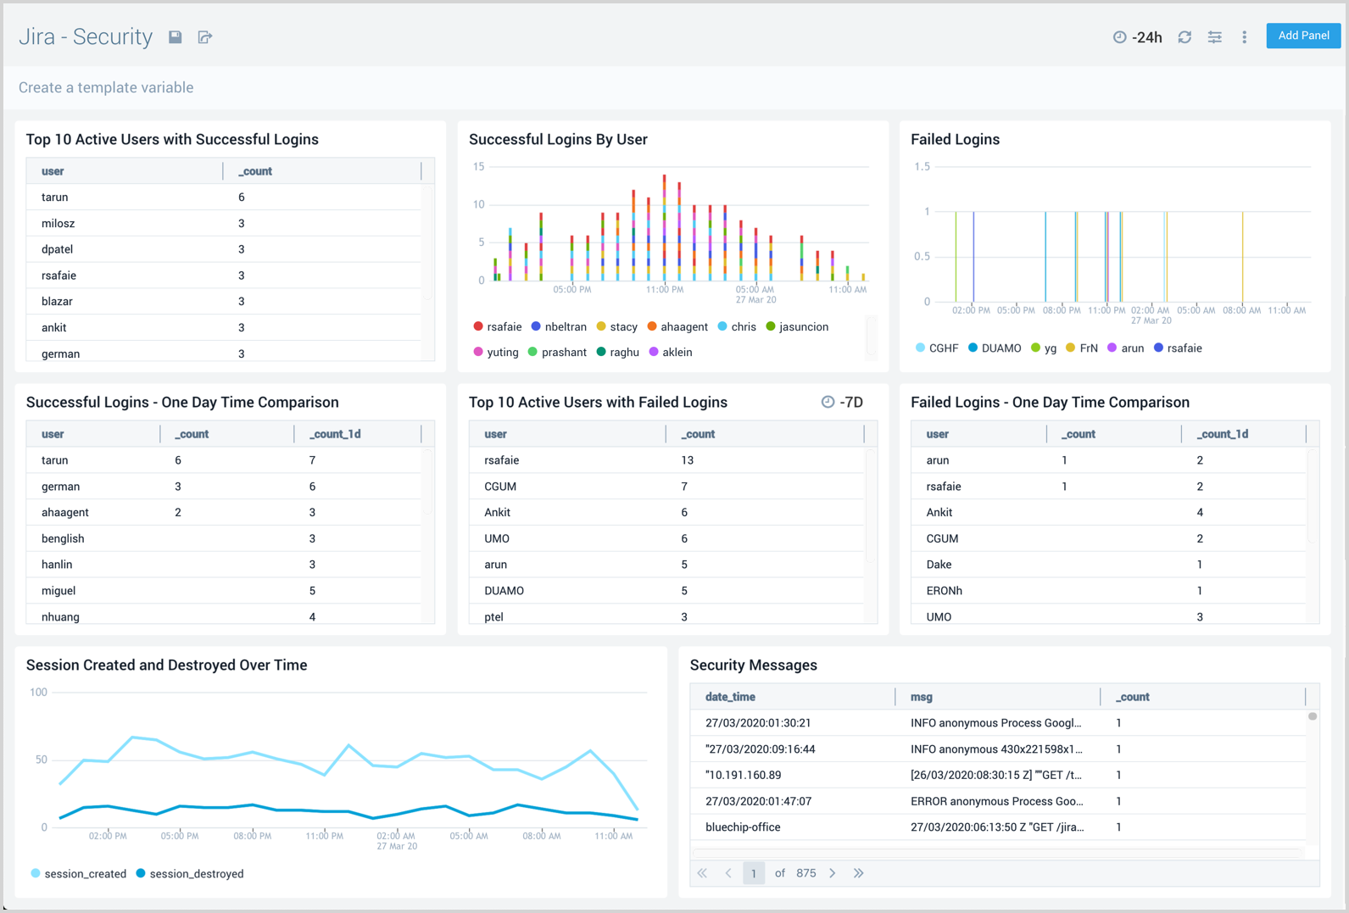Jump to last page of Security Messages
Image resolution: width=1349 pixels, height=913 pixels.
tap(859, 873)
